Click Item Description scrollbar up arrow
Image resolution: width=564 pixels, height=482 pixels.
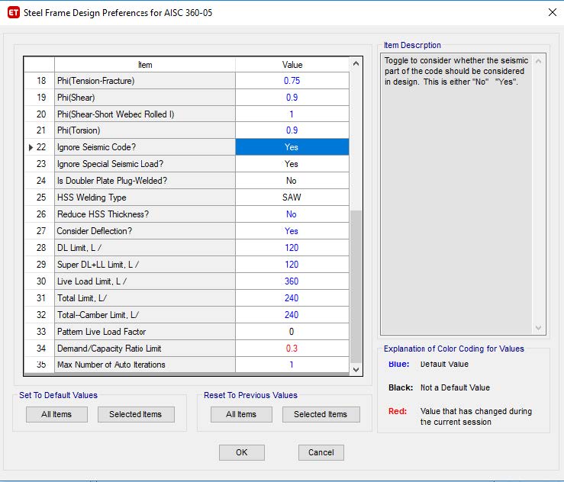click(x=538, y=61)
